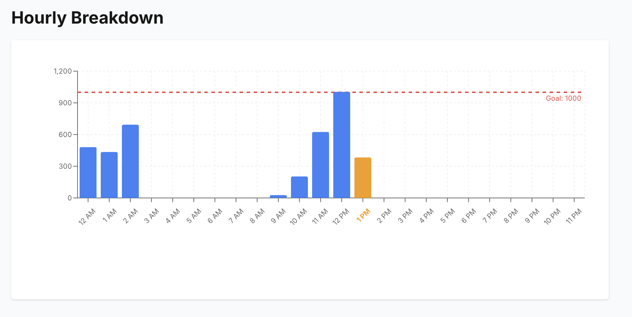Image resolution: width=632 pixels, height=317 pixels.
Task: Click the '3 PM' axis label
Action: (405, 216)
